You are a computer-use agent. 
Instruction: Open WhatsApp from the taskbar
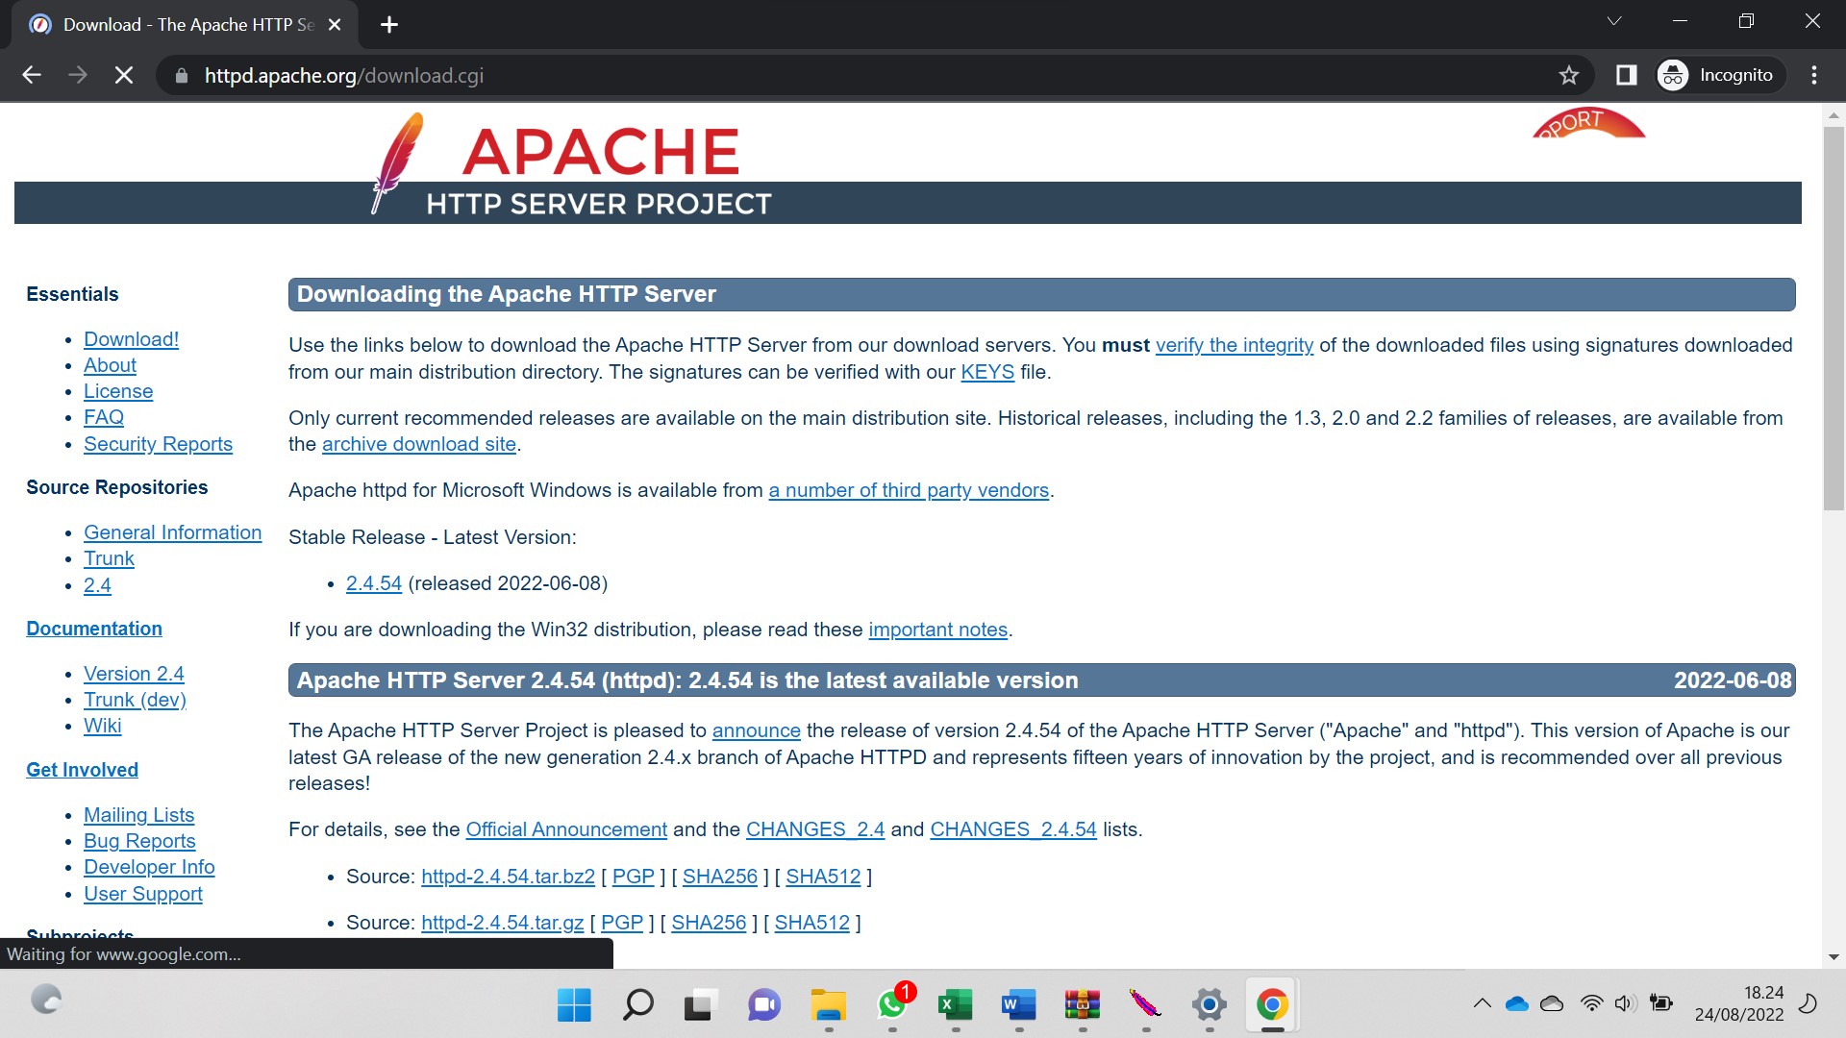[890, 1005]
